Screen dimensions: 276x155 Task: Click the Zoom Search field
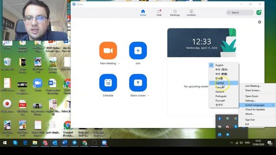click(240, 12)
